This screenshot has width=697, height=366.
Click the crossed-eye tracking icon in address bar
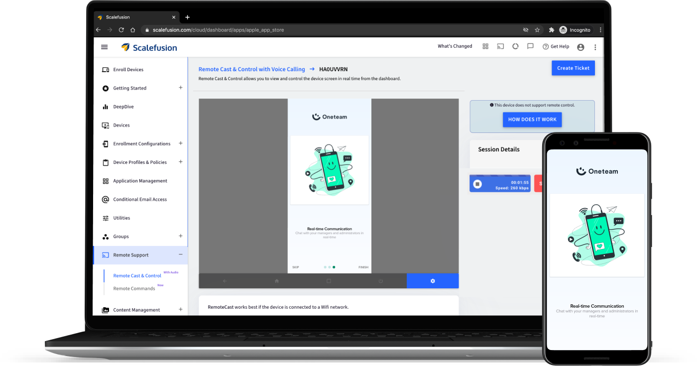(526, 30)
